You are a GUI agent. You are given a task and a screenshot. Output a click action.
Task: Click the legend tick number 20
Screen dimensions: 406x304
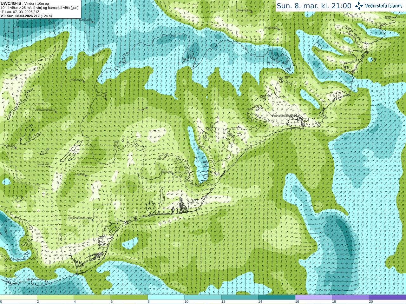(371, 302)
